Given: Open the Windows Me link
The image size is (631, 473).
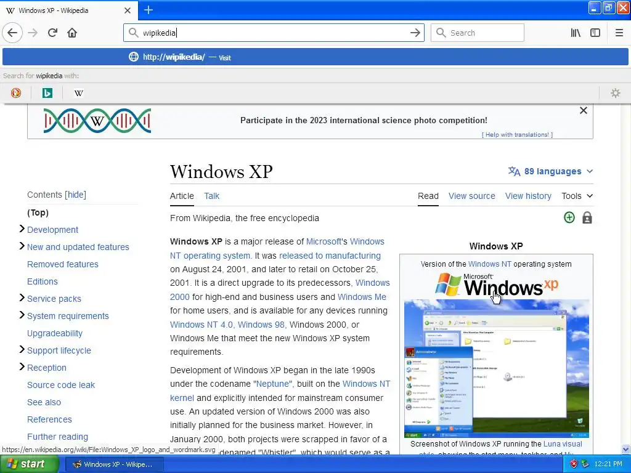Looking at the screenshot, I should pyautogui.click(x=362, y=297).
